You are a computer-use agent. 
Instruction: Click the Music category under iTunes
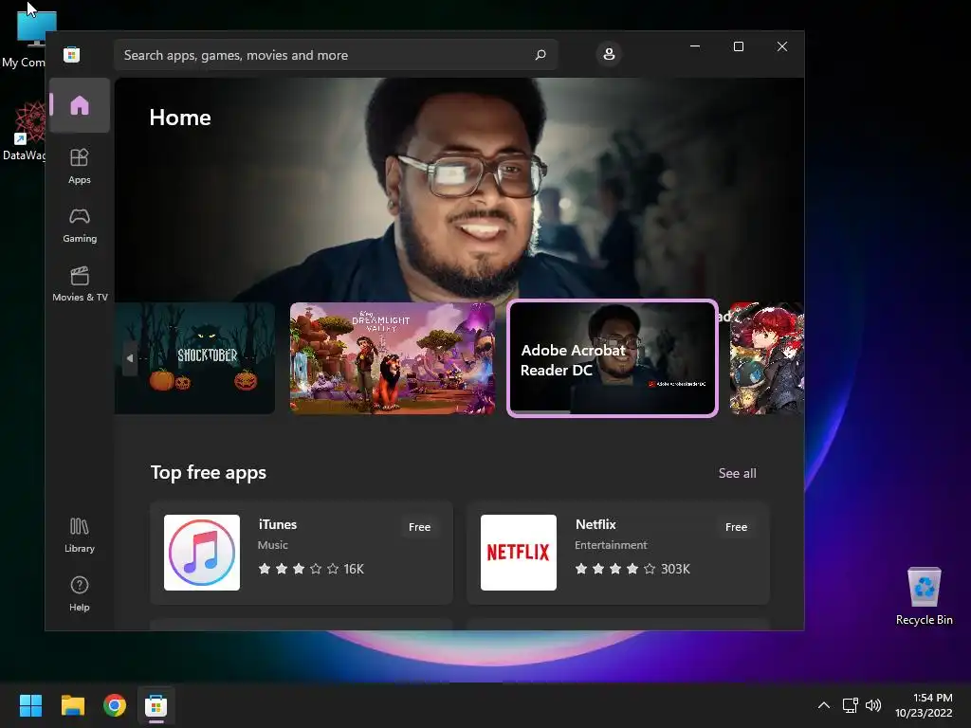[x=272, y=545]
